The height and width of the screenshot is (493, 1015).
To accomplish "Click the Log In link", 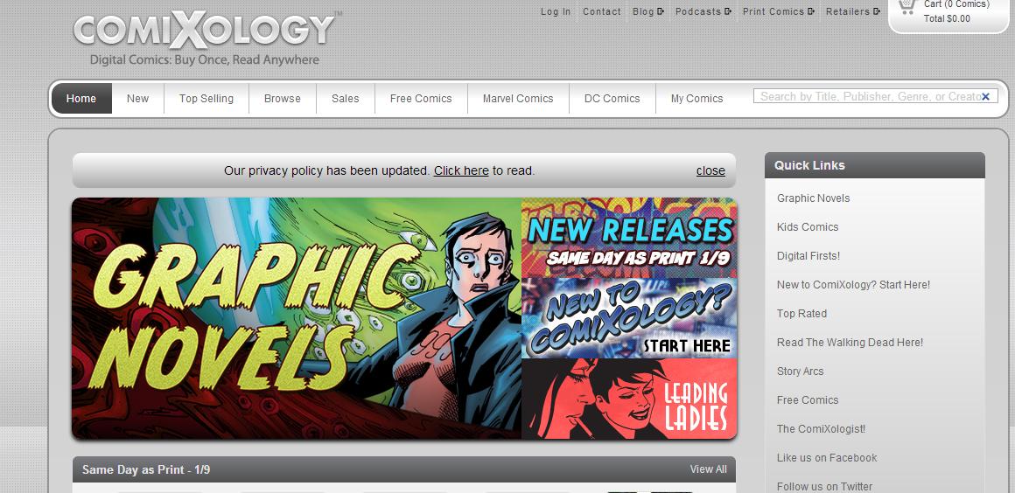I will pyautogui.click(x=556, y=11).
